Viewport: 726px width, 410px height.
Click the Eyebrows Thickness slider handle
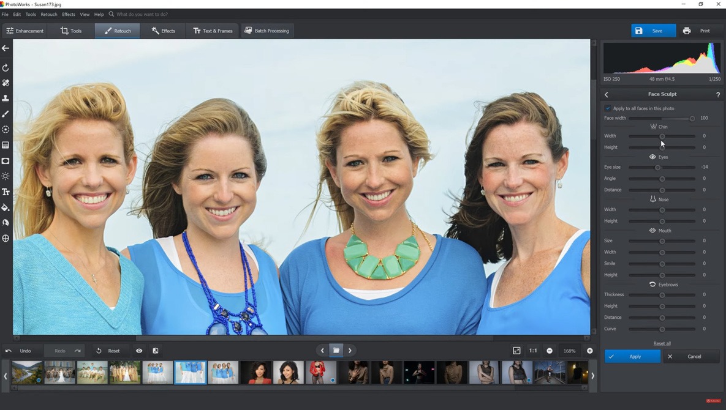pos(662,295)
